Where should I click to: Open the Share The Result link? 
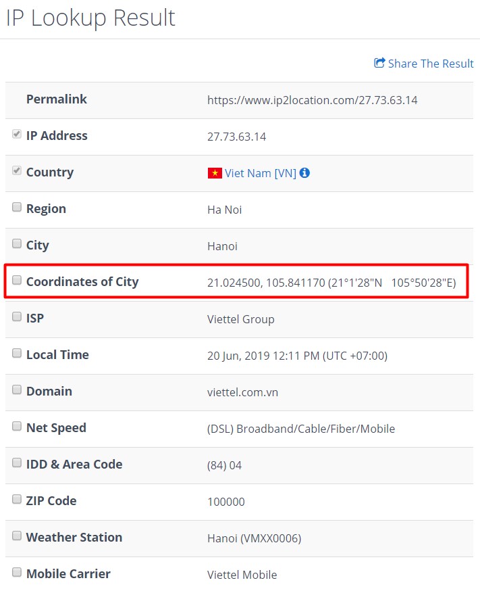click(x=431, y=64)
